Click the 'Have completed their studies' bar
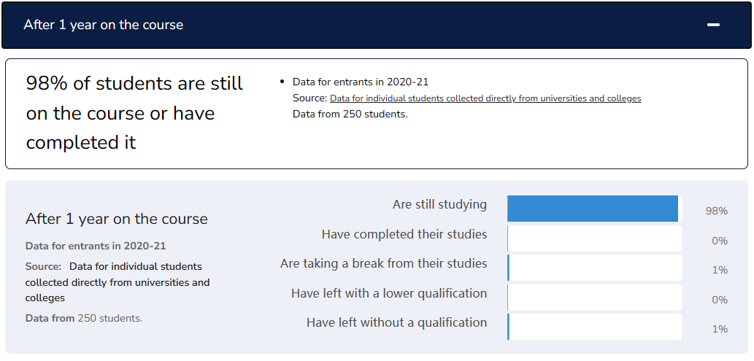This screenshot has height=361, width=754. [x=594, y=238]
